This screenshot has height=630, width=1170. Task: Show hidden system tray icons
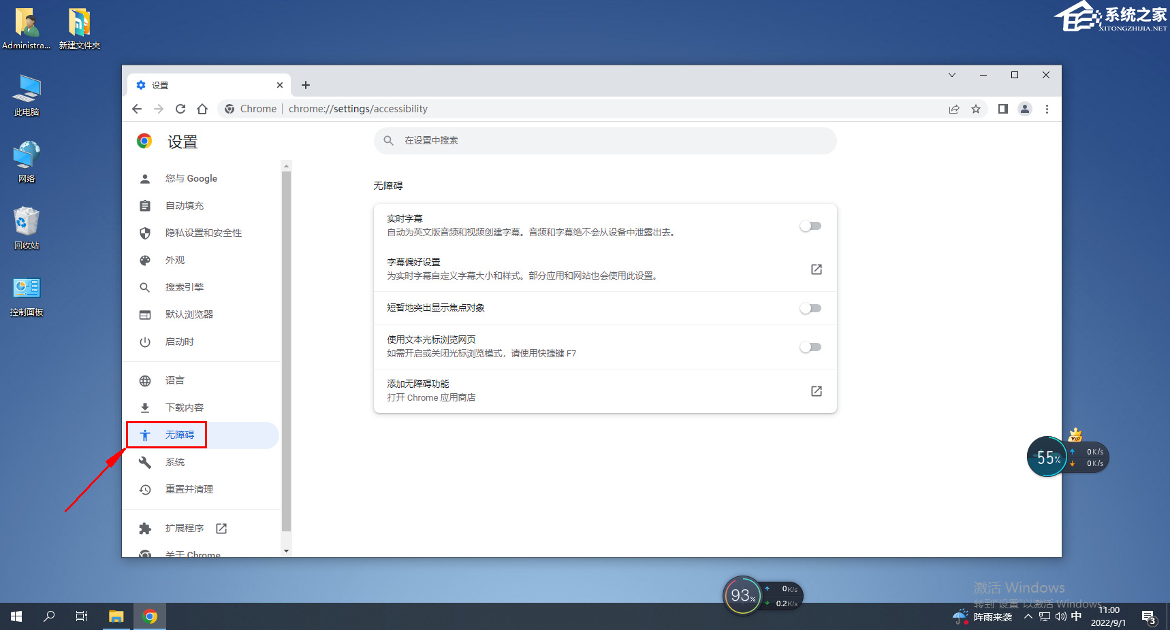pyautogui.click(x=1028, y=617)
